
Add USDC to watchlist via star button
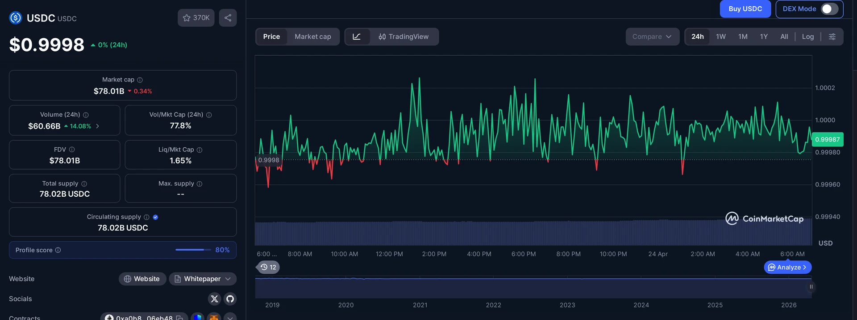click(196, 18)
